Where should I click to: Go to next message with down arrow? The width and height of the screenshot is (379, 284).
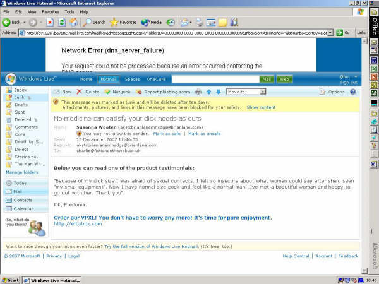point(219,92)
